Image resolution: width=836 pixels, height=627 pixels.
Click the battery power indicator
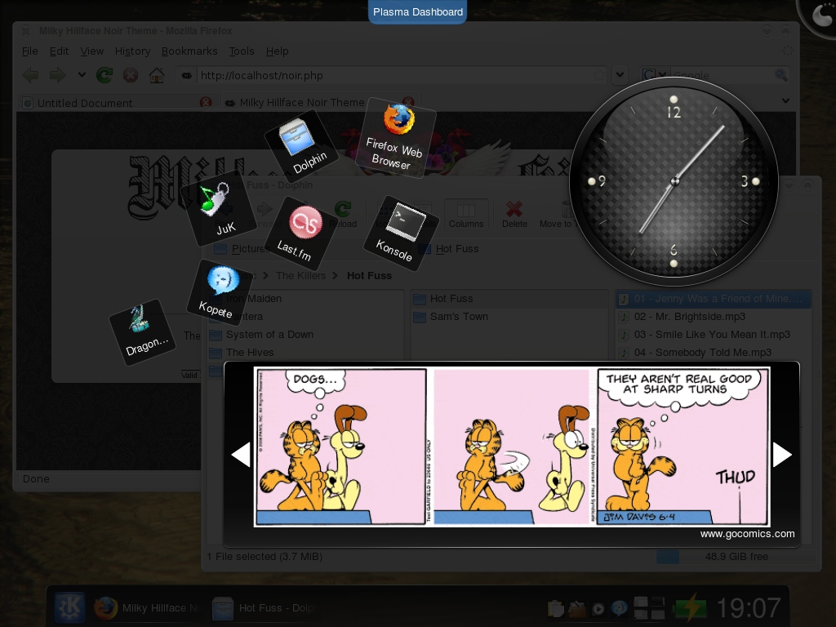pyautogui.click(x=691, y=607)
